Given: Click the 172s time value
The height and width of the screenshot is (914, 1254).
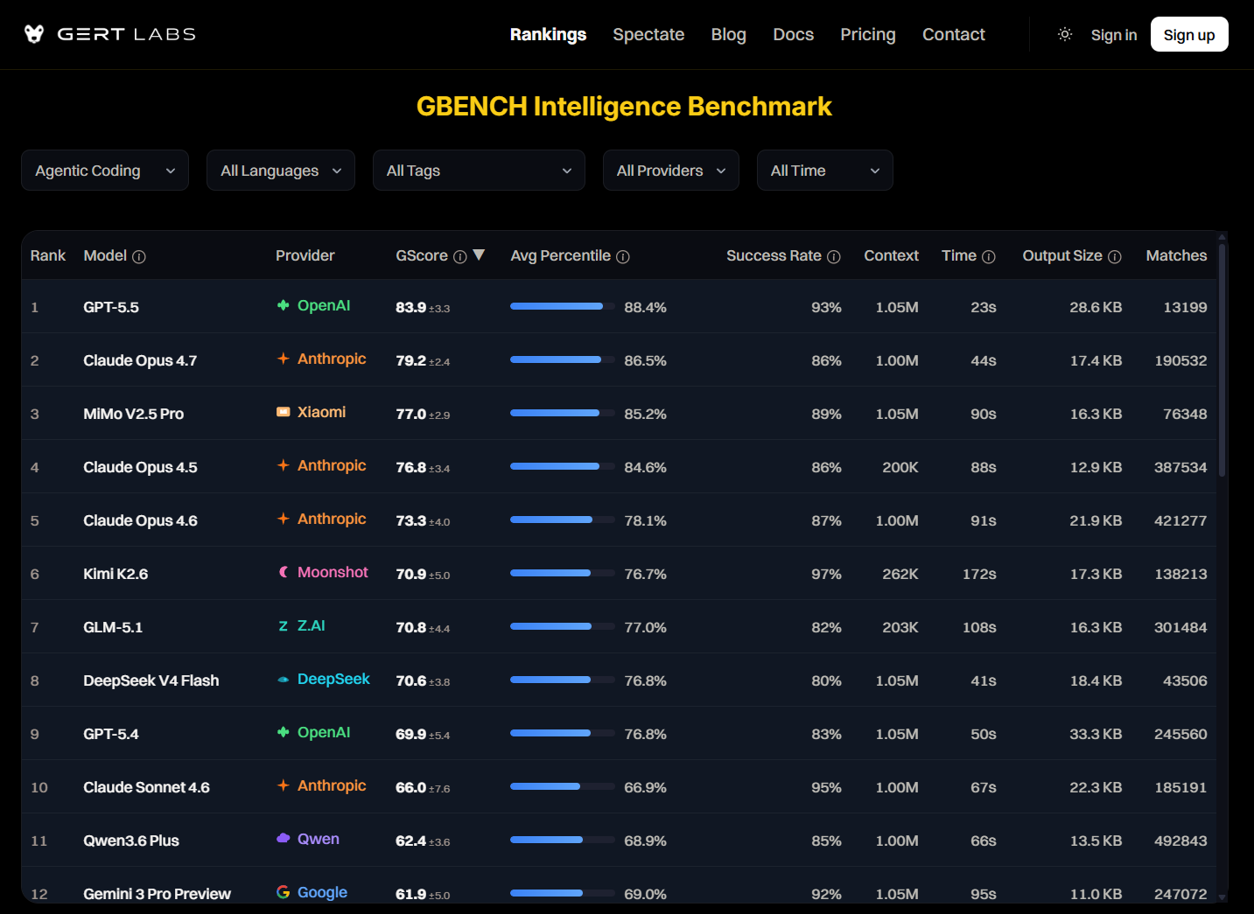Looking at the screenshot, I should tap(979, 574).
